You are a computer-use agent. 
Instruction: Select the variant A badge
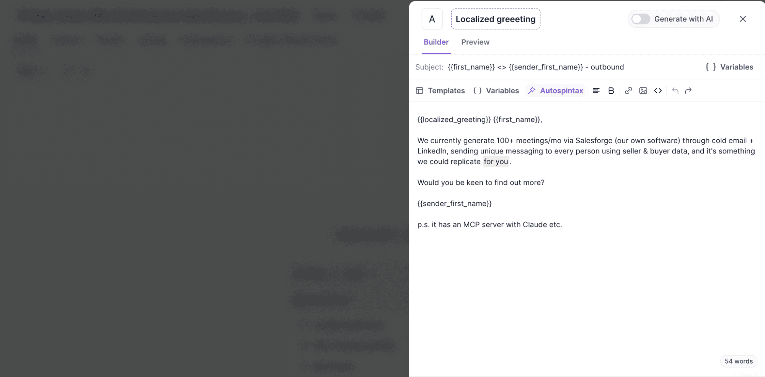pyautogui.click(x=432, y=19)
